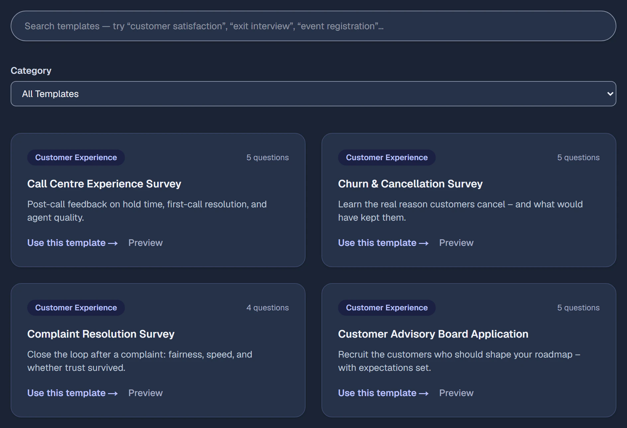Preview the Customer Advisory Board Application

(456, 393)
